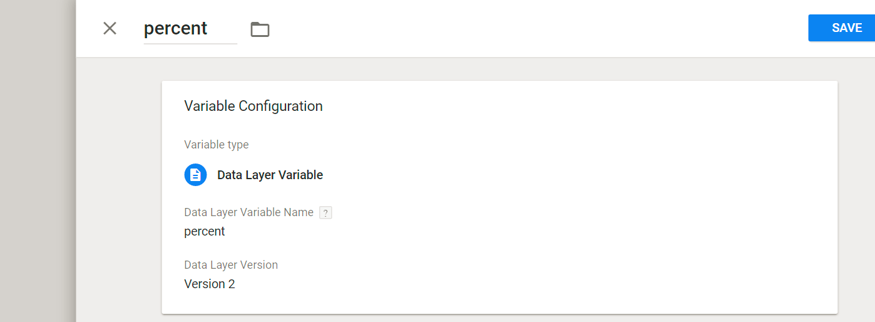
Task: Open help tooltip for Data Layer Variable Name
Action: pyautogui.click(x=325, y=212)
